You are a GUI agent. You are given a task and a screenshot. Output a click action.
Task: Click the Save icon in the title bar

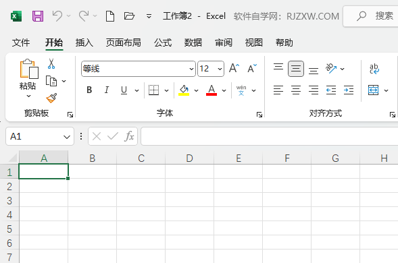[x=38, y=16]
